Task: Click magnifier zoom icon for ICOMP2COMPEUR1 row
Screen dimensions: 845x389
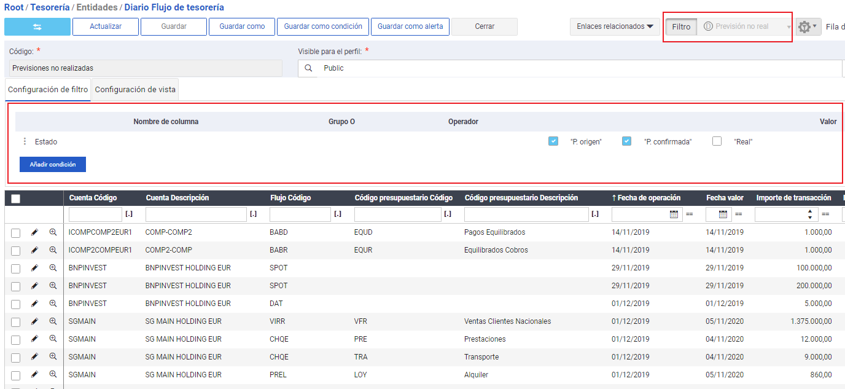Action: click(x=53, y=250)
